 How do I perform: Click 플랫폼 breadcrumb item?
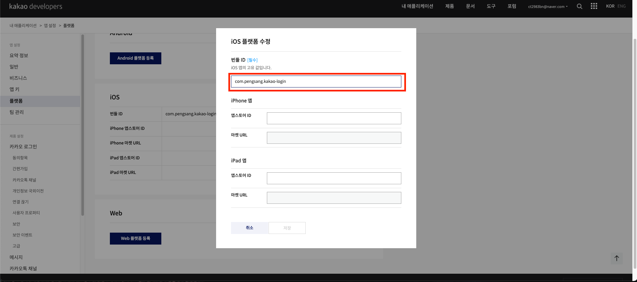pyautogui.click(x=69, y=26)
